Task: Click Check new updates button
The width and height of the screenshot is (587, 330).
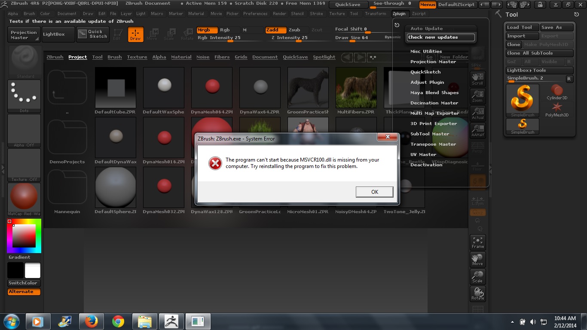Action: (441, 37)
